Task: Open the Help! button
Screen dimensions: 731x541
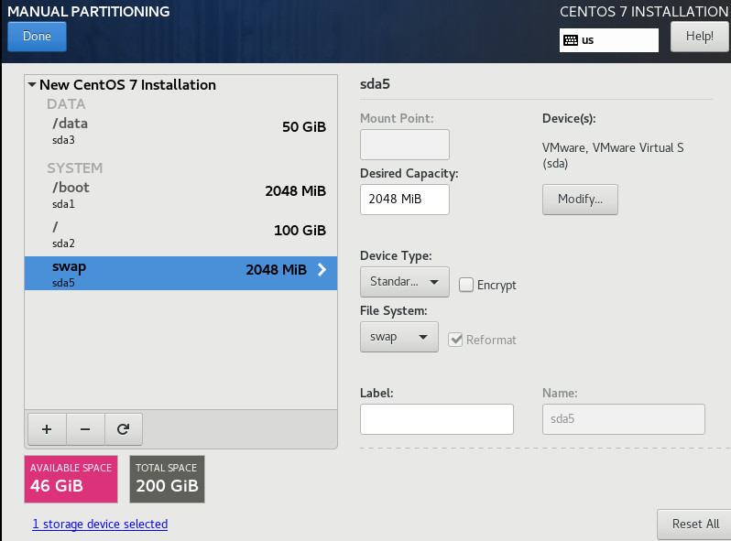Action: 699,37
